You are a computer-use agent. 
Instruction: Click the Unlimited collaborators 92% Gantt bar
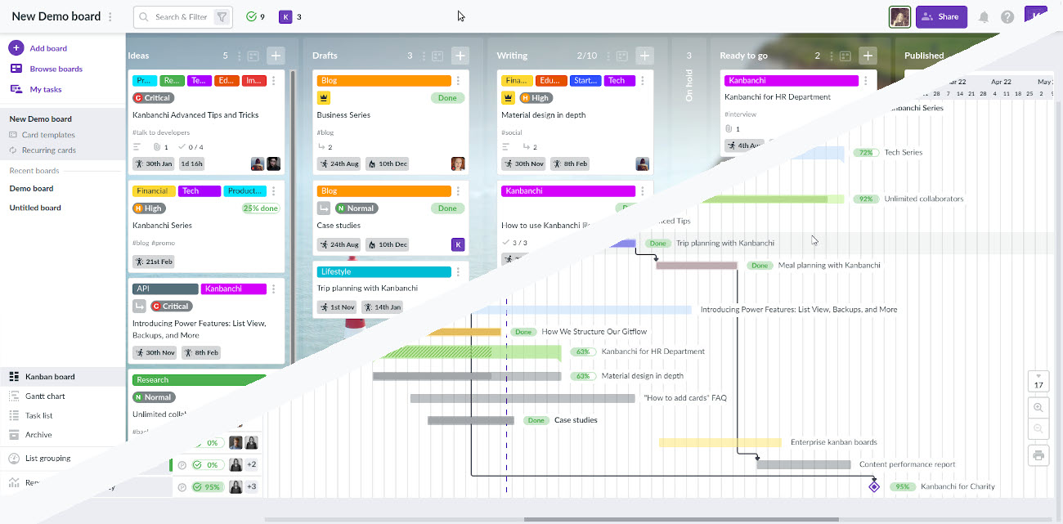773,199
